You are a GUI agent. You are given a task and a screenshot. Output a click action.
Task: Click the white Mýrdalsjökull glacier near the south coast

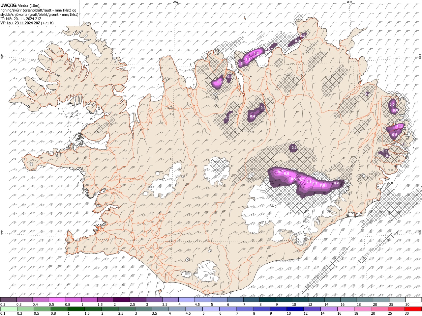point(206,272)
